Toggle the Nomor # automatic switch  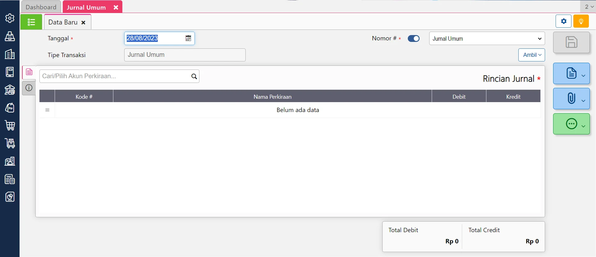click(x=413, y=38)
